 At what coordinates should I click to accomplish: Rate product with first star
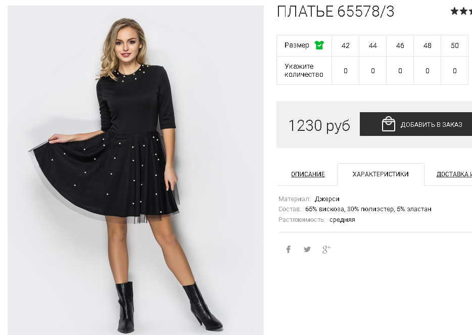point(454,12)
